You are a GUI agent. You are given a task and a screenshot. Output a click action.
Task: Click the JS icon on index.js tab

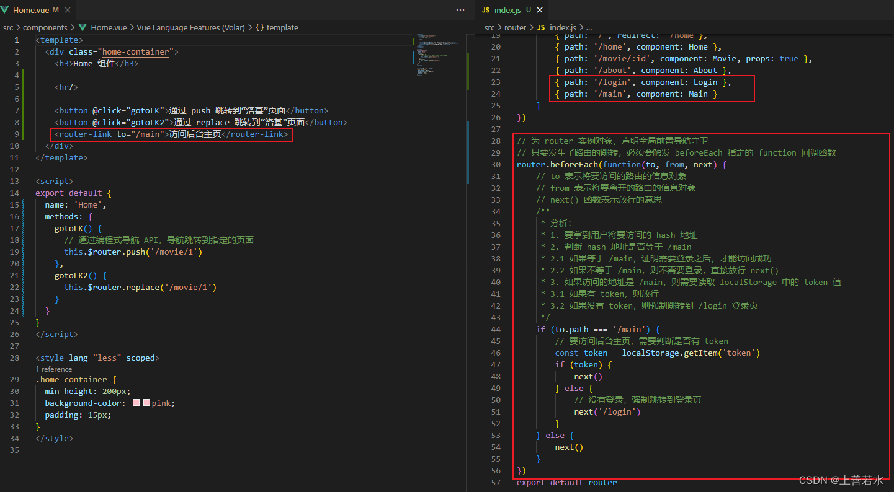[x=486, y=10]
